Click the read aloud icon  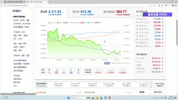153,6
